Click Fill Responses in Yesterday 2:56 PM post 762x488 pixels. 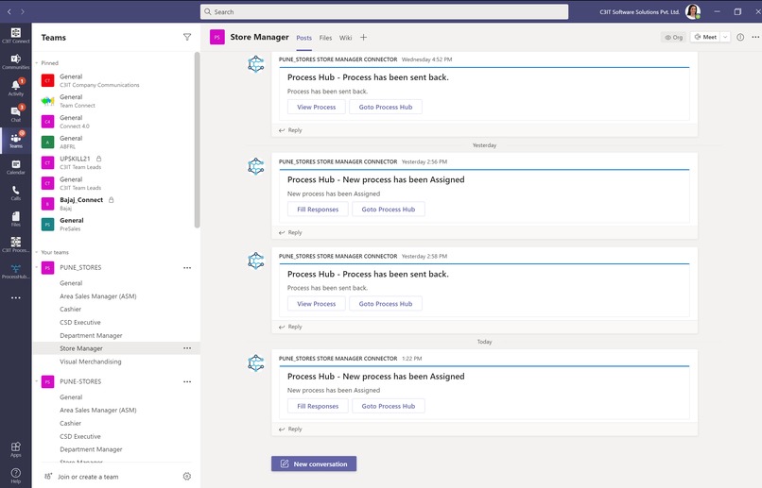[318, 209]
